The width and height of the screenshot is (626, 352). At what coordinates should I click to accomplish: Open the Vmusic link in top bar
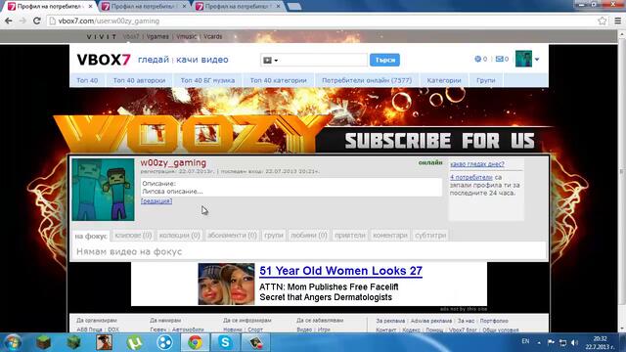coord(187,36)
